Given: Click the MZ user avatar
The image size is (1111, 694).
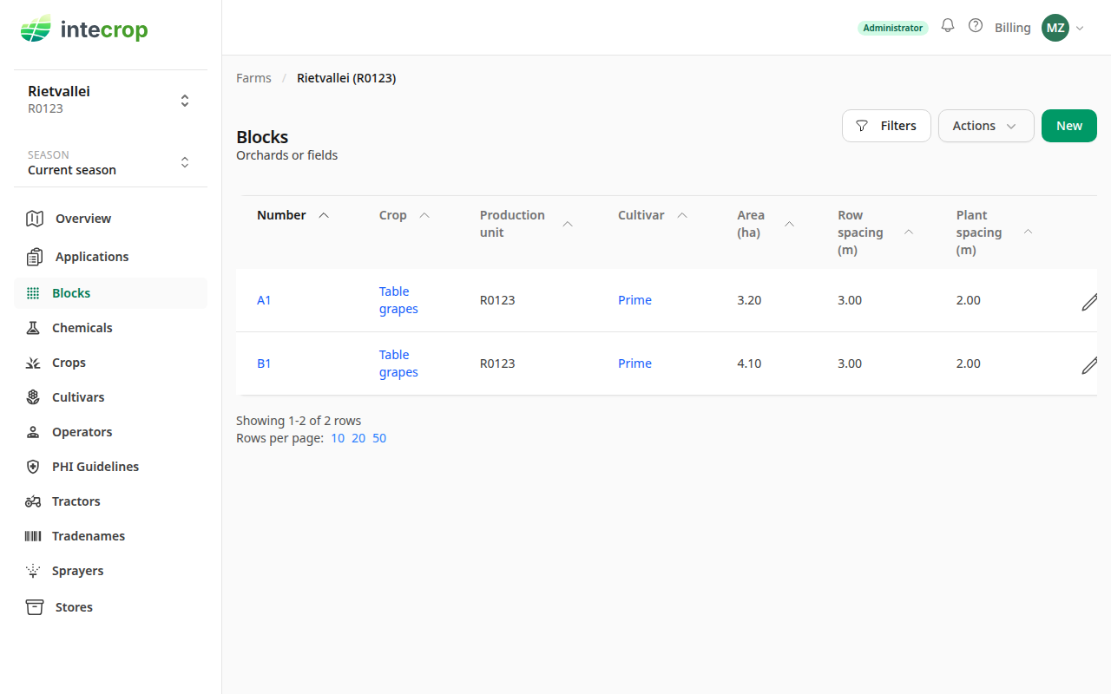Looking at the screenshot, I should 1055,28.
